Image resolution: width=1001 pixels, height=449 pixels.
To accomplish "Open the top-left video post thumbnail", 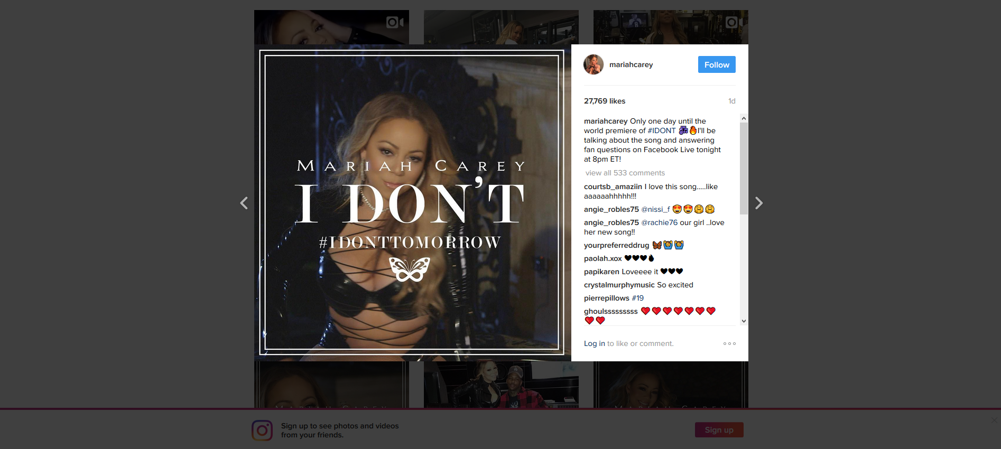I will click(331, 27).
